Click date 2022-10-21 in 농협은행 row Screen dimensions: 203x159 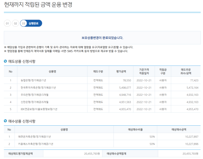[x=144, y=80]
